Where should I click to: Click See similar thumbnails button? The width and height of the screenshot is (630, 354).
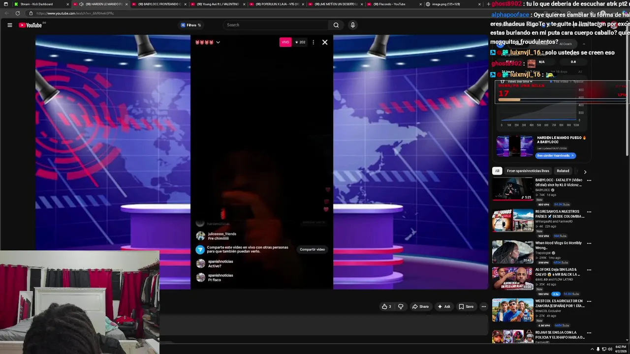[x=555, y=155]
